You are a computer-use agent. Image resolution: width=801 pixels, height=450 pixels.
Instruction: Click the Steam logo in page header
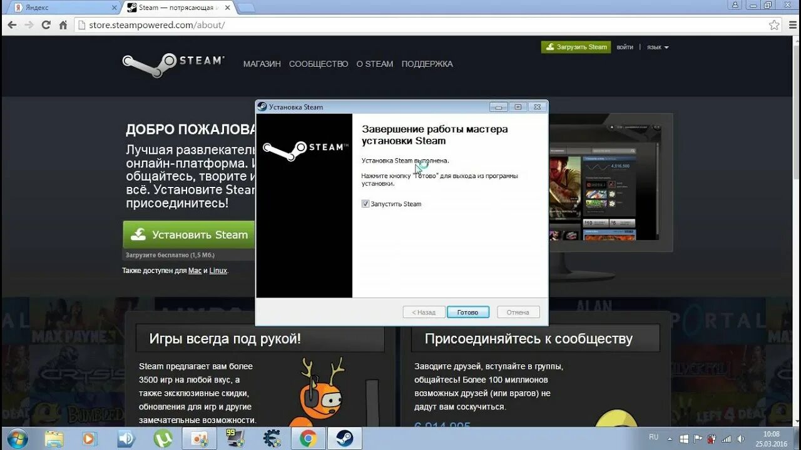(173, 64)
